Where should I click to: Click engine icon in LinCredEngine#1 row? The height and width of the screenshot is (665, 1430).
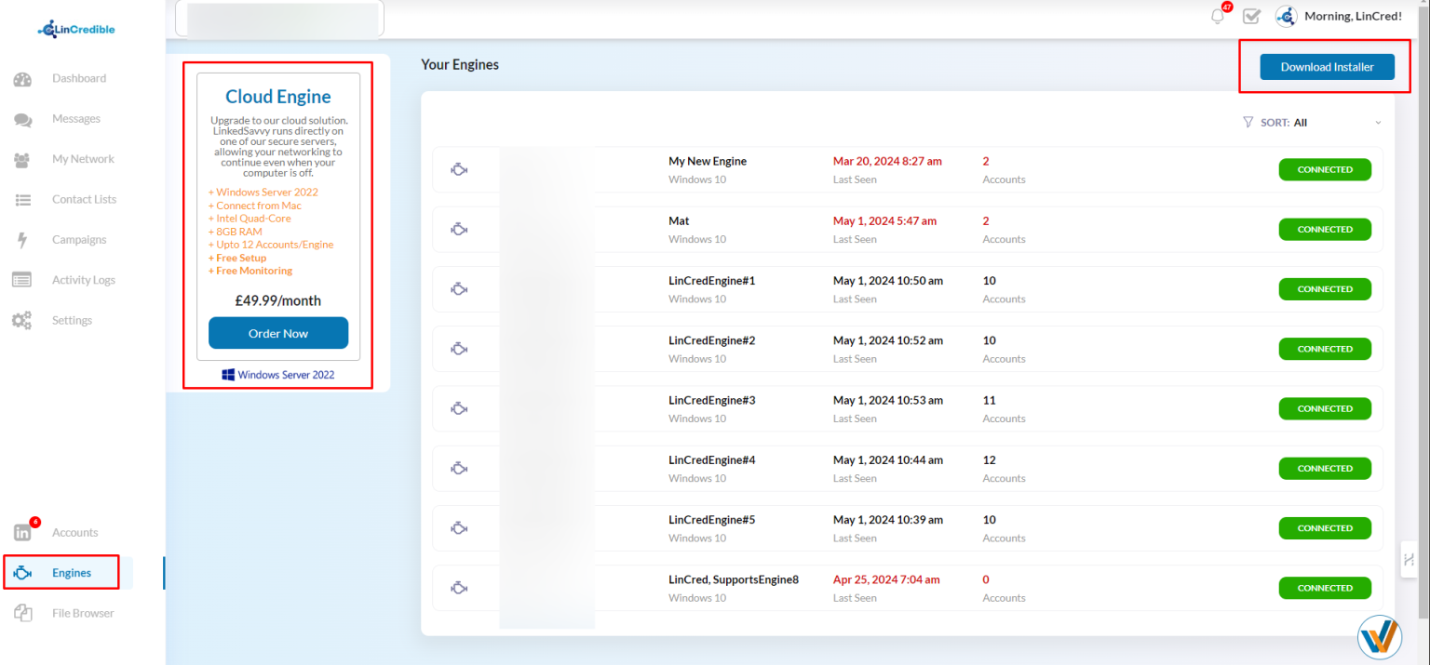click(x=459, y=289)
